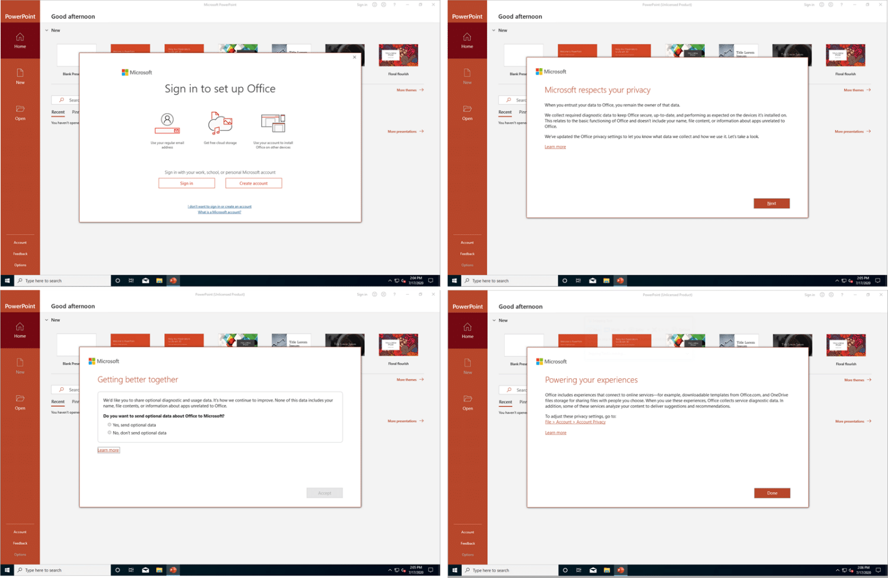Click PowerPoint taskbar icon in 'Microsoft respects your privacy' screenshot
The width and height of the screenshot is (888, 578).
point(620,281)
